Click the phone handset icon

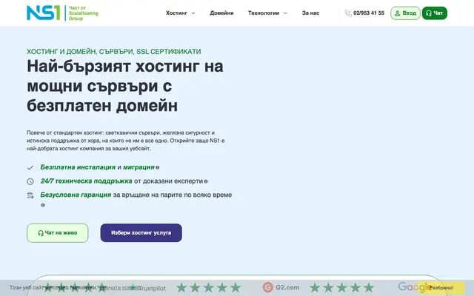(348, 13)
